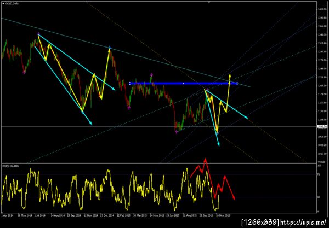Image resolution: width=329 pixels, height=228 pixels.
Task: Click the 29 Dec 2014 date label
Action: [107, 215]
